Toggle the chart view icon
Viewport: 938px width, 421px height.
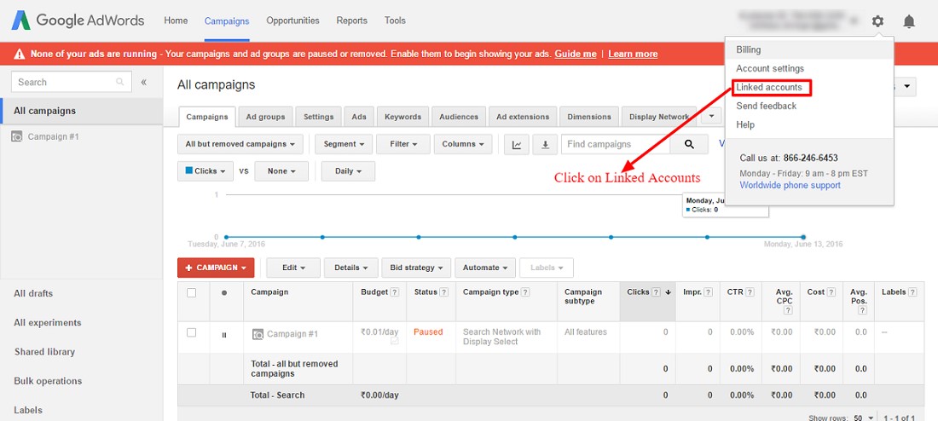(517, 144)
